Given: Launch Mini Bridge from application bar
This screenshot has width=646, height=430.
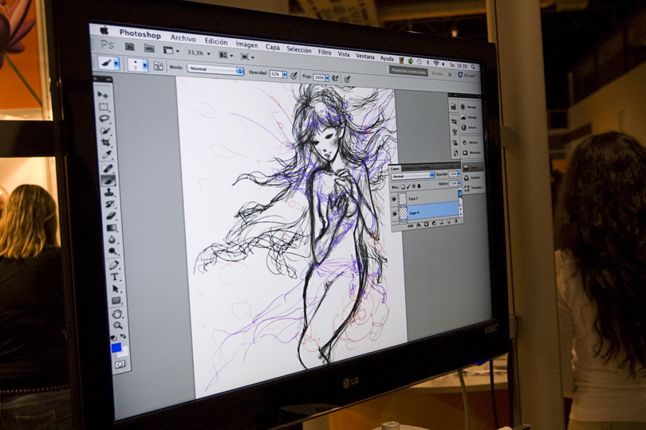Looking at the screenshot, I should tap(149, 48).
